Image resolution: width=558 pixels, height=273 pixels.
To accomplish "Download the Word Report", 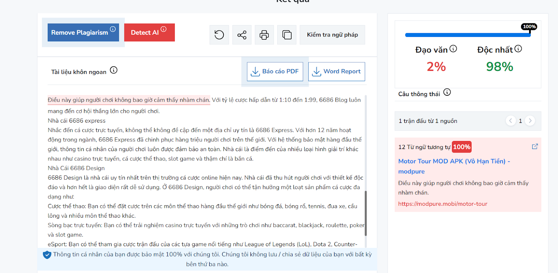I will (337, 71).
